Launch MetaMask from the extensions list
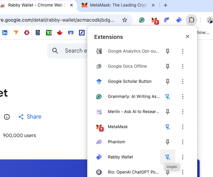Screen dimensions: 213x177 (x=127, y=127)
